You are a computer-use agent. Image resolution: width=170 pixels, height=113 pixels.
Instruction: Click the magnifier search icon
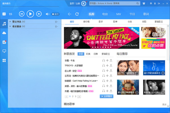pyautogui.click(x=137, y=3)
